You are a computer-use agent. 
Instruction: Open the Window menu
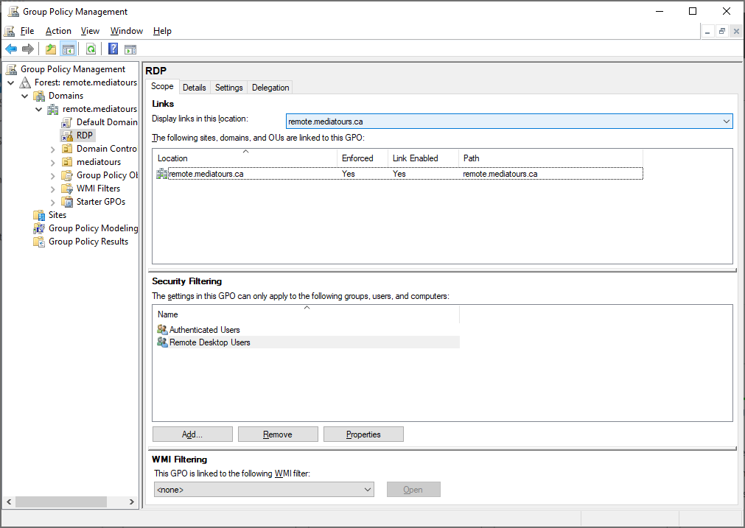[x=127, y=31]
